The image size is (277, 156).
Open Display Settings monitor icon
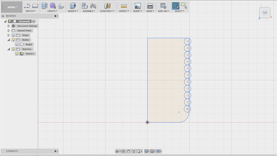coord(146,151)
